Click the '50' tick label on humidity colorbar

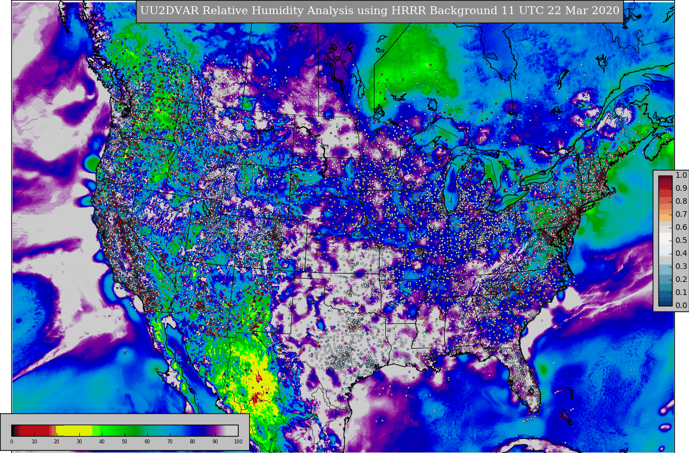click(125, 442)
